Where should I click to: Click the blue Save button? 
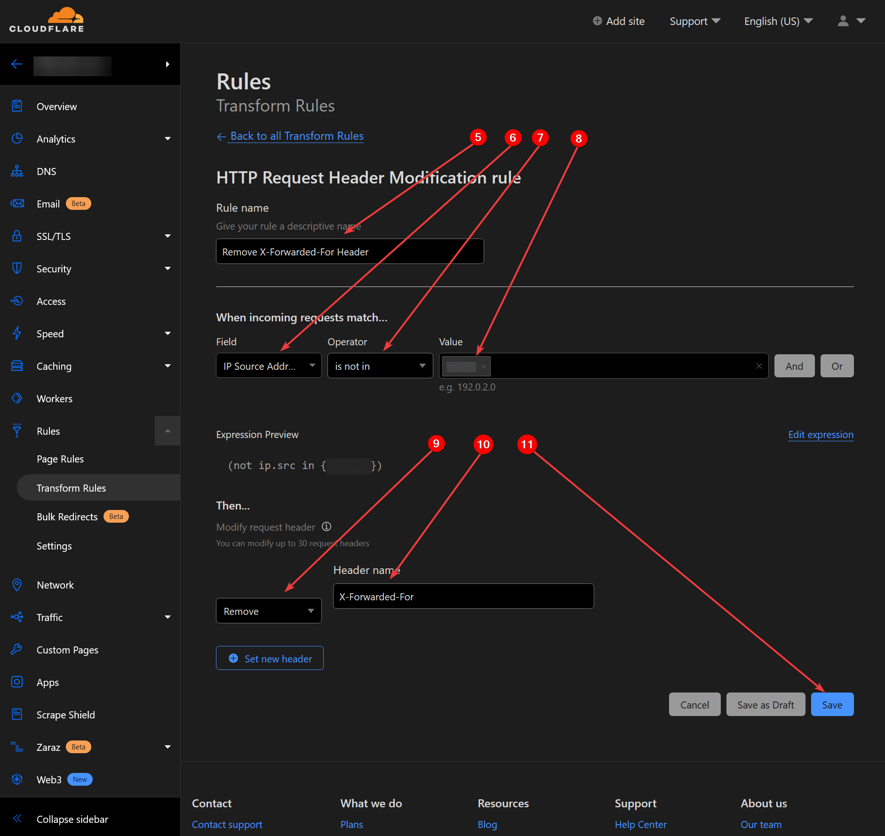click(x=832, y=705)
